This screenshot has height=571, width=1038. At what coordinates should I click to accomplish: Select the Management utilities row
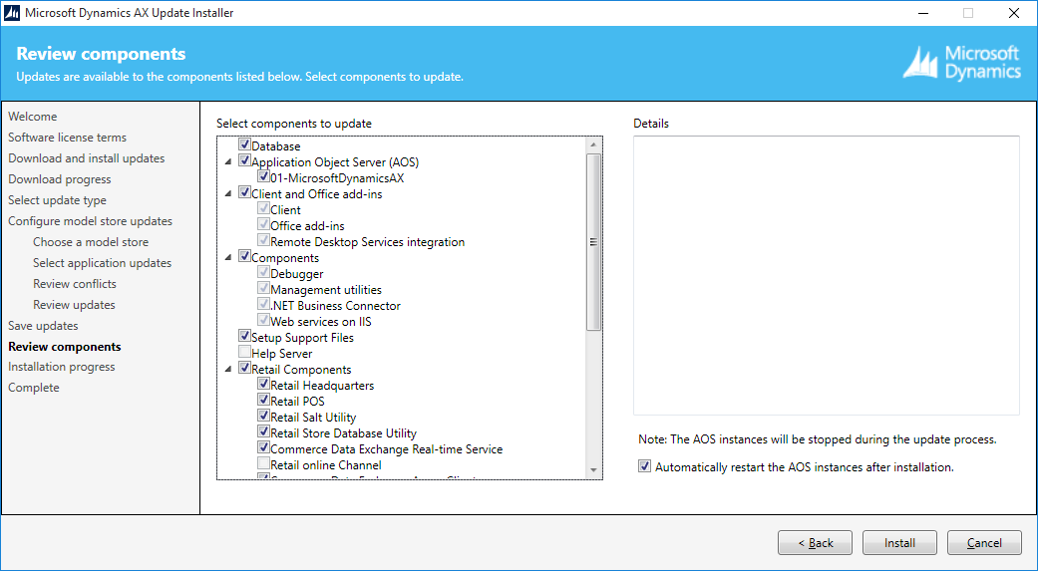pyautogui.click(x=326, y=289)
